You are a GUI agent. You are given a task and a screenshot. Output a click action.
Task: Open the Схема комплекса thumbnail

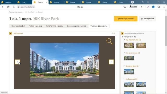coord(129,58)
